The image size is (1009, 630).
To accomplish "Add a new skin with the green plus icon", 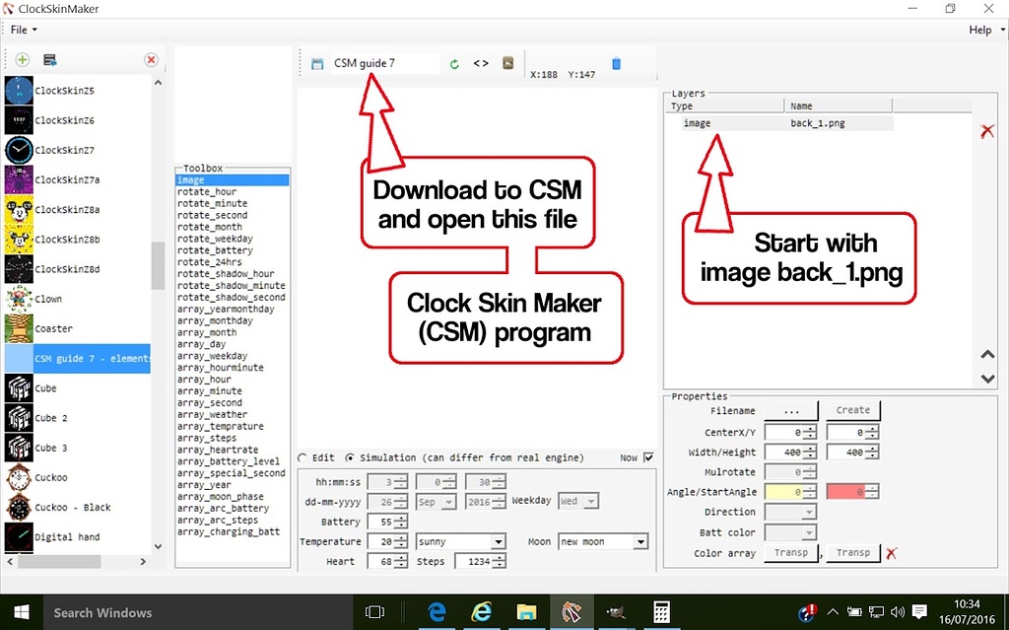I will tap(21, 59).
